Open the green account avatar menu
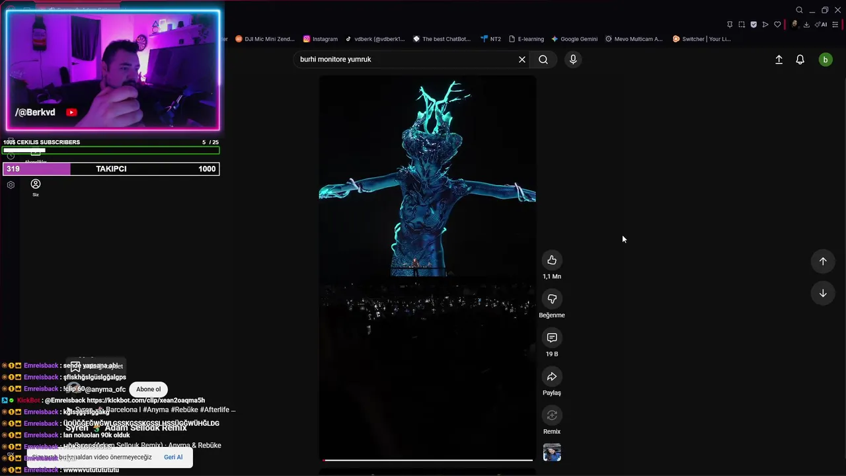Viewport: 846px width, 476px height. point(825,59)
